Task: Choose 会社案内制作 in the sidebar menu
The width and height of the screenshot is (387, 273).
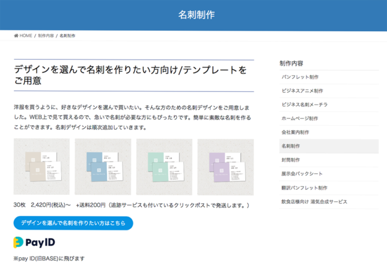Action: coord(295,132)
